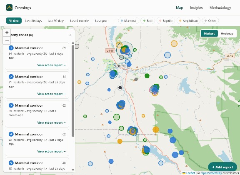View action report for zone 2
Image resolution: width=240 pixels, height=175 pixels.
[x=51, y=94]
